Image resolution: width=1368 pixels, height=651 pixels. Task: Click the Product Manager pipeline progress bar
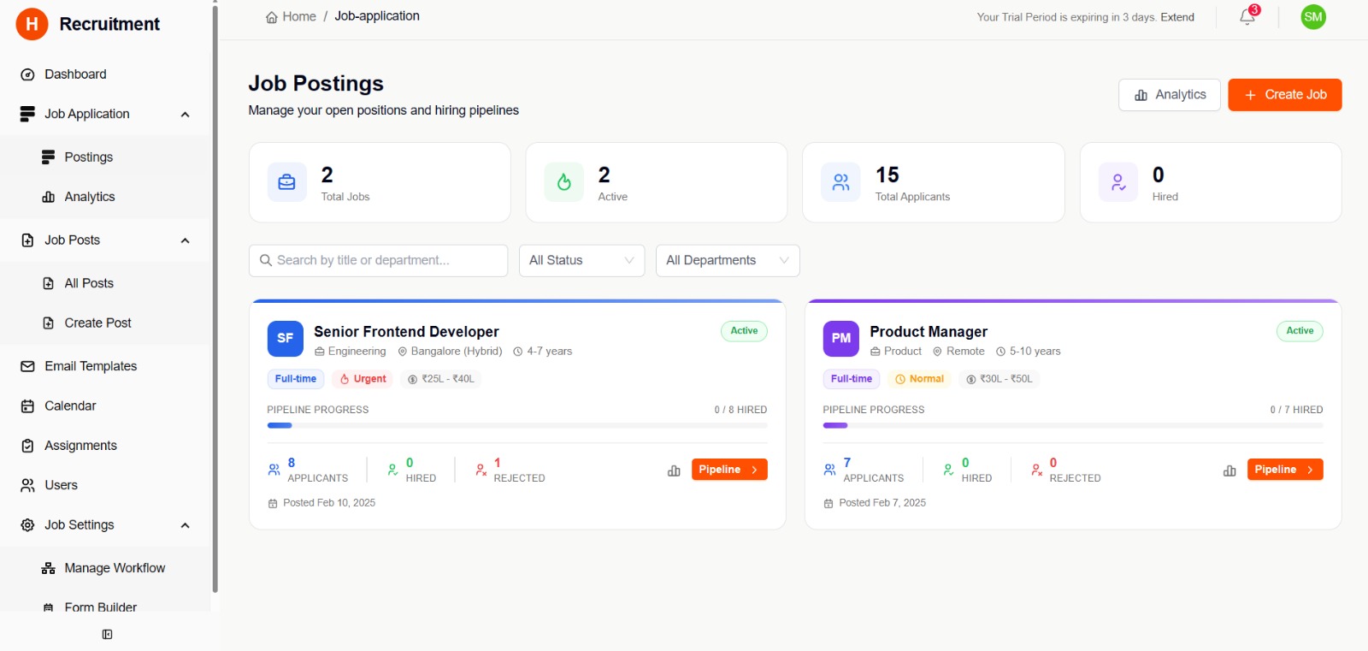[x=1072, y=425]
